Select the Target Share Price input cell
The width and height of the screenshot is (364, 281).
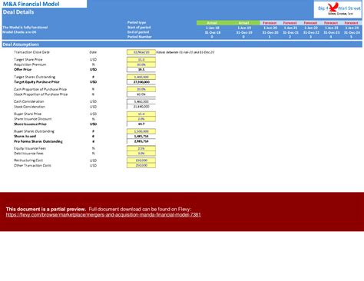coord(141,60)
